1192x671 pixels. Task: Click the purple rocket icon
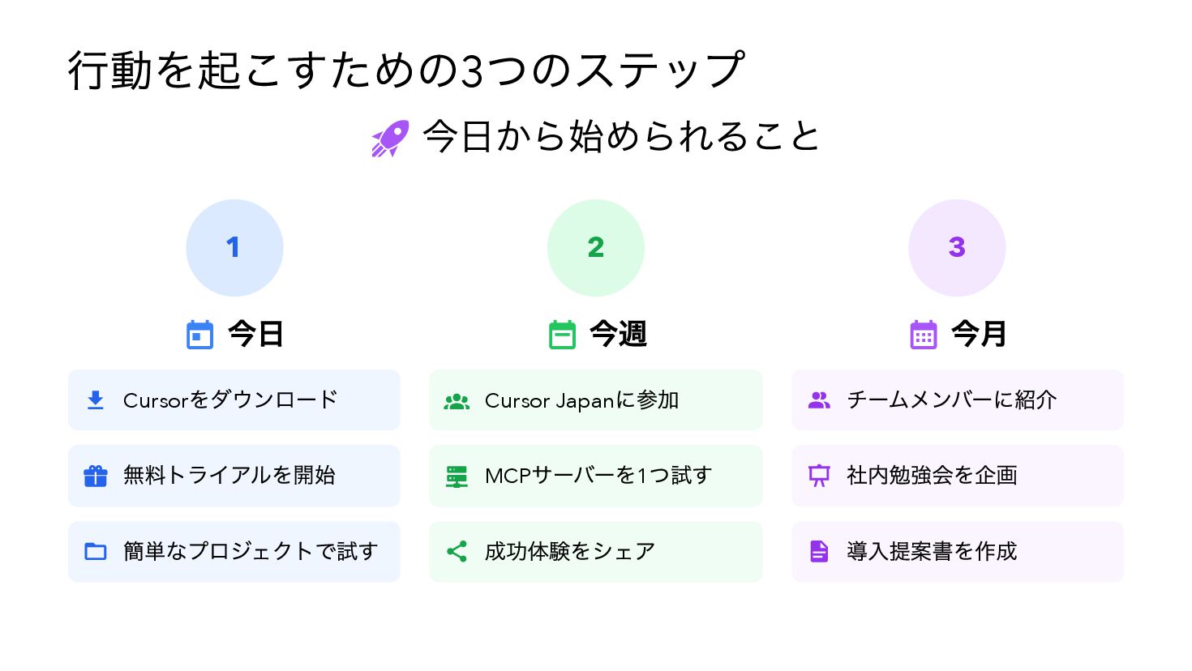[390, 139]
